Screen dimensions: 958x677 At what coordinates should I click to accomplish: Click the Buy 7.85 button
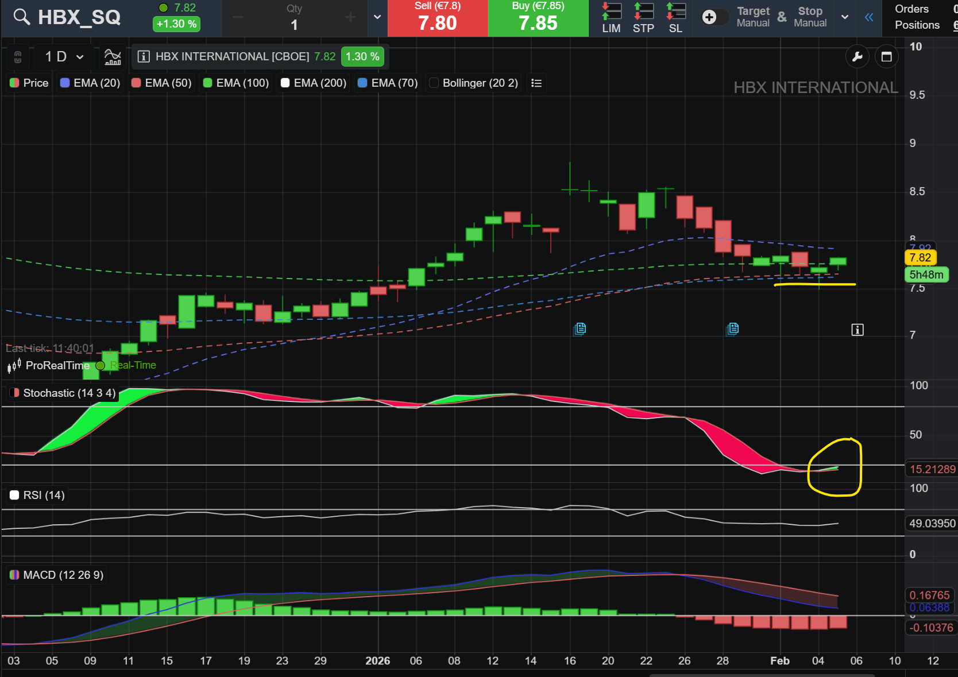[538, 18]
